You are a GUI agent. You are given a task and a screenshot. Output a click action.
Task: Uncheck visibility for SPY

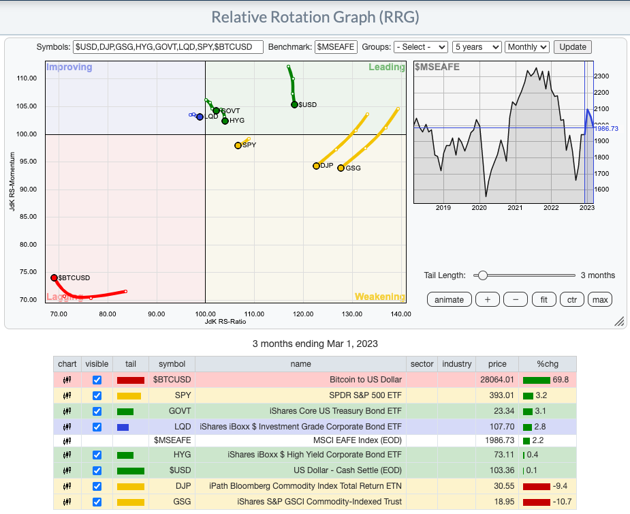(97, 396)
